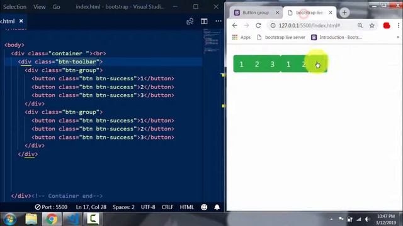Viewport: 403px width, 226px height.
Task: Click the red extension icon in Chrome
Action: [x=387, y=25]
